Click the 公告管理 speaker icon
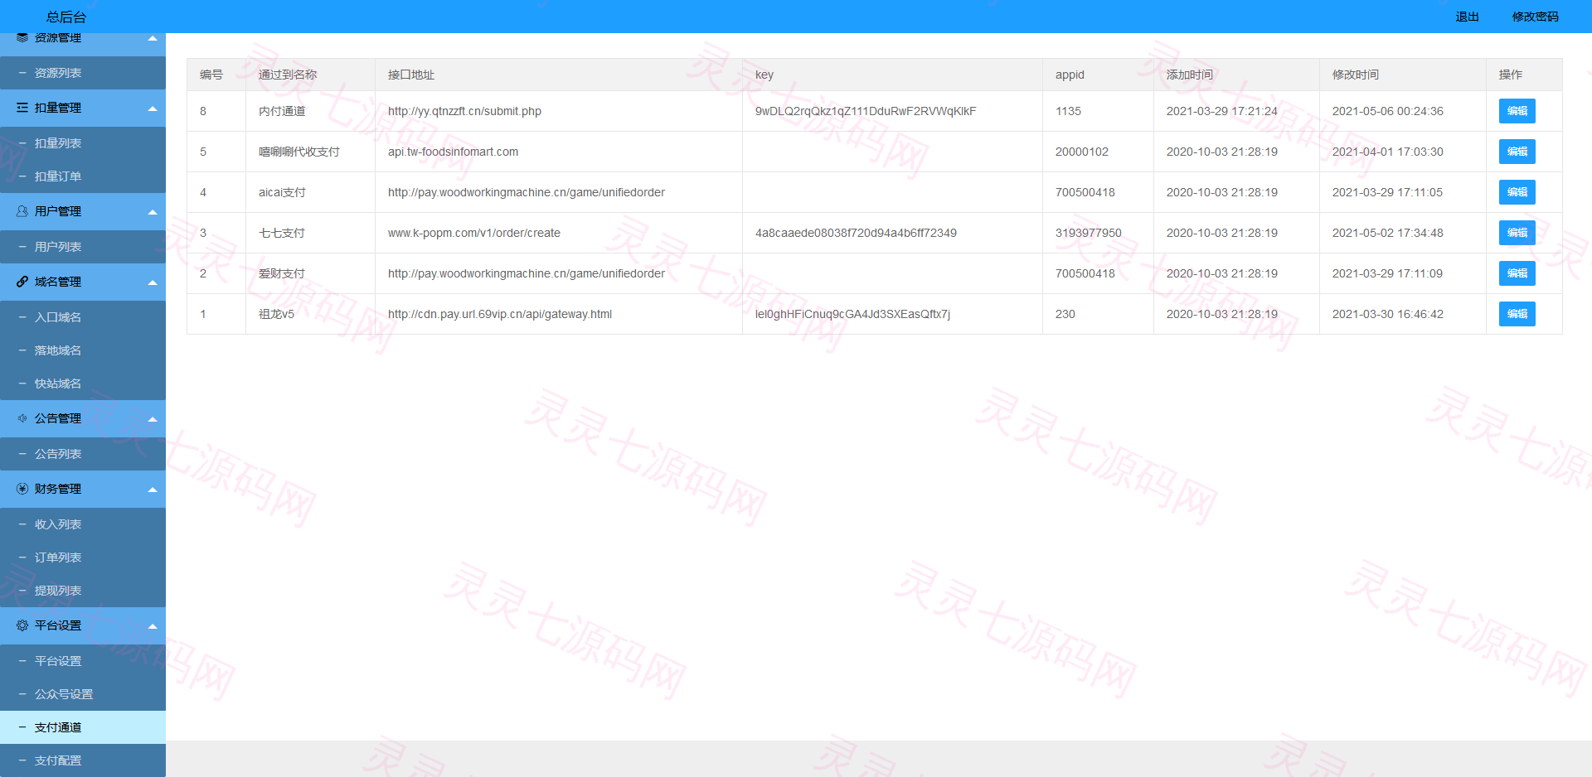The image size is (1592, 777). point(22,418)
